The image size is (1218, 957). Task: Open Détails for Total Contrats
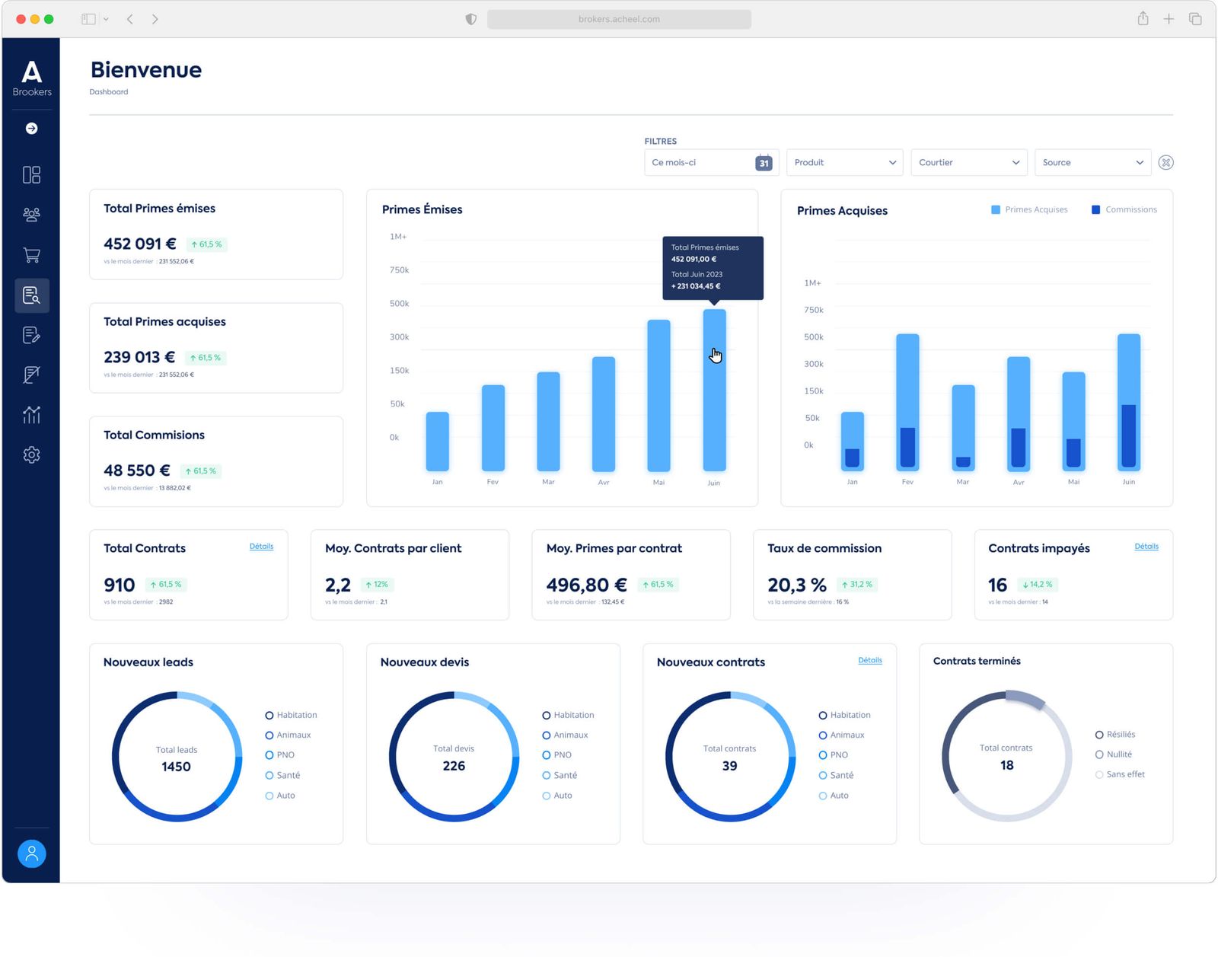[262, 546]
